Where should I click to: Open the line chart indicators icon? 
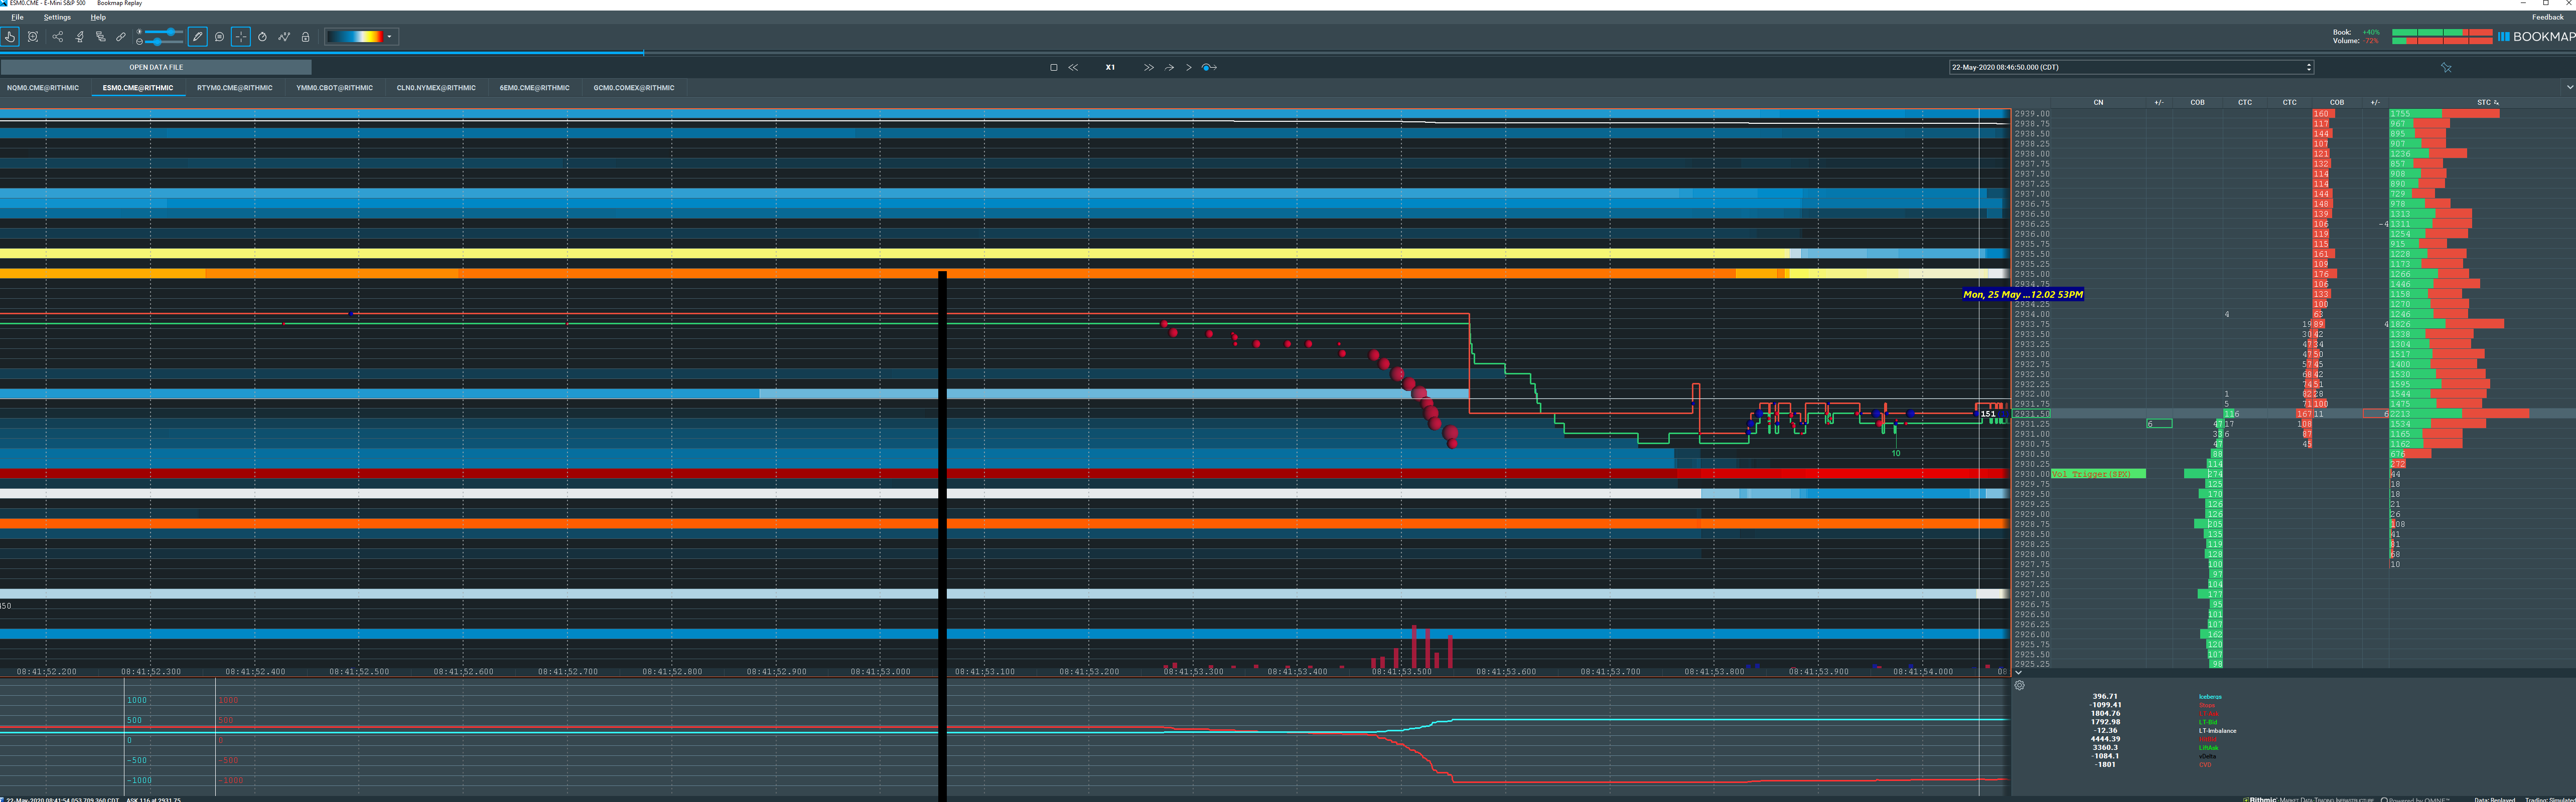pyautogui.click(x=284, y=37)
